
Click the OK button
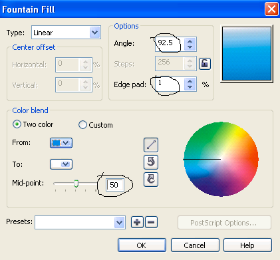pos(142,245)
